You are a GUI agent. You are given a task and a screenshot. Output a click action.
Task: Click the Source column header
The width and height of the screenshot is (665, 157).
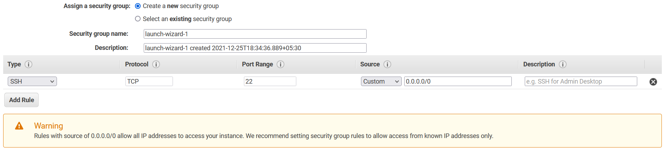370,64
